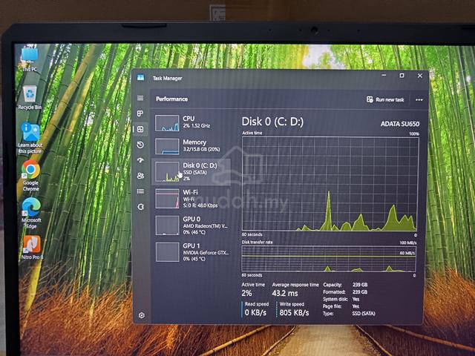Click the Task Manager title bar icon
Screen dimensions: 475x356
click(140, 77)
